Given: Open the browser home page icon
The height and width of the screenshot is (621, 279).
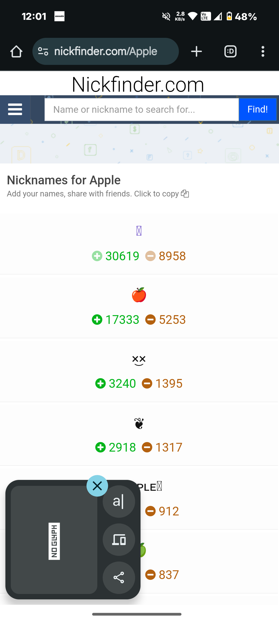Looking at the screenshot, I should 16,51.
